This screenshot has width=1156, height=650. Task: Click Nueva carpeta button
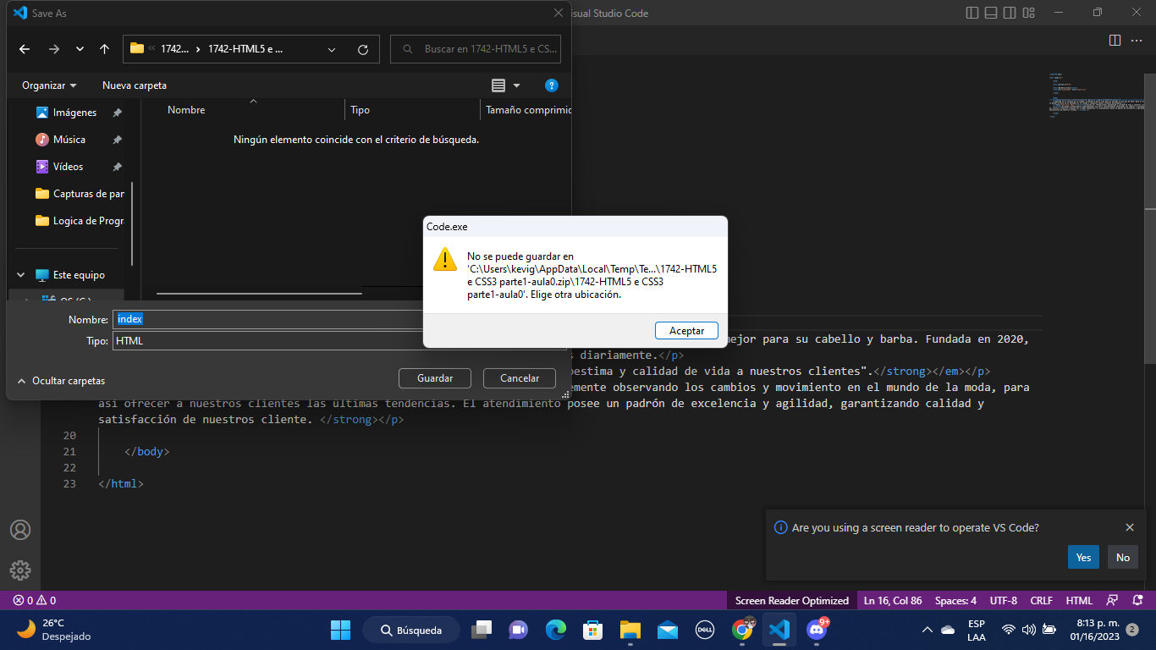tap(135, 85)
